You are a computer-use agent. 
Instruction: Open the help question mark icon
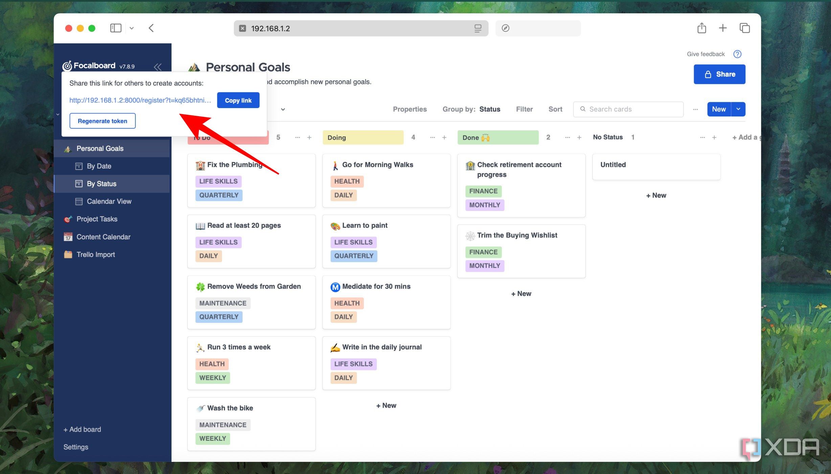pyautogui.click(x=737, y=54)
